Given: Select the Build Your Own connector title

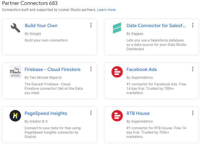Looking at the screenshot, I should tap(41, 26).
